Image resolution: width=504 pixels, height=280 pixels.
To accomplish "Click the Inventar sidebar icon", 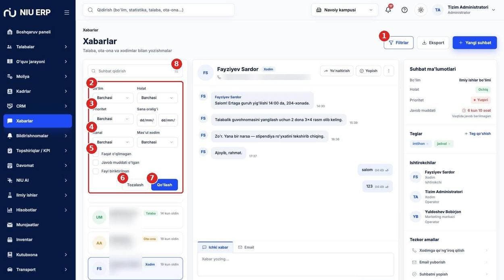I will click(10, 240).
